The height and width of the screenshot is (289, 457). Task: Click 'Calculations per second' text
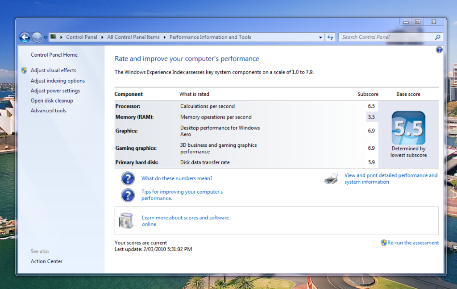(208, 106)
